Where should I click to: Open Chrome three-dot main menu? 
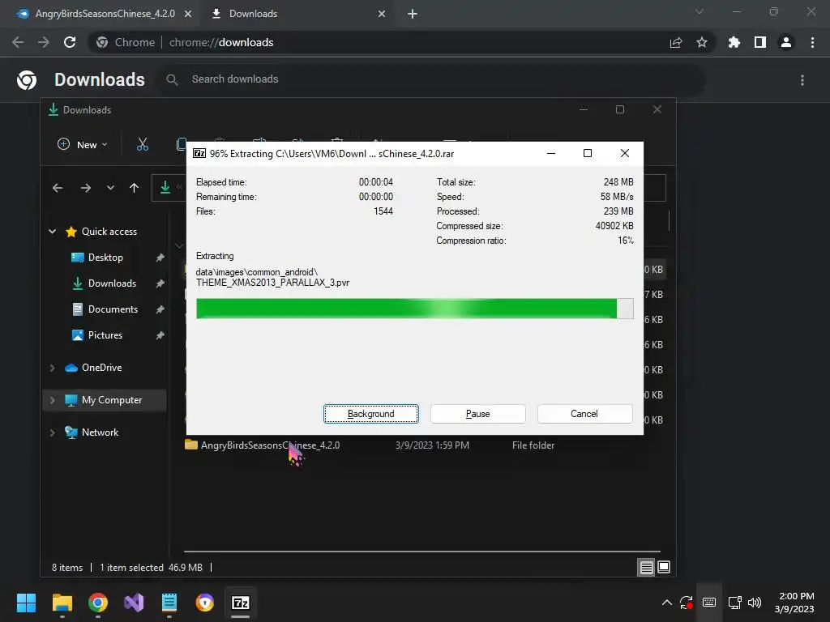[x=812, y=42]
